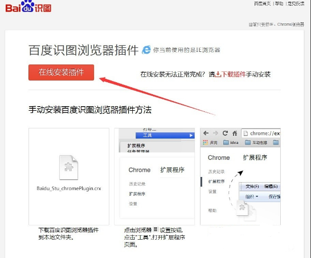Click the Baidu_Stu_chromePlugin.crx filename text

[69, 188]
